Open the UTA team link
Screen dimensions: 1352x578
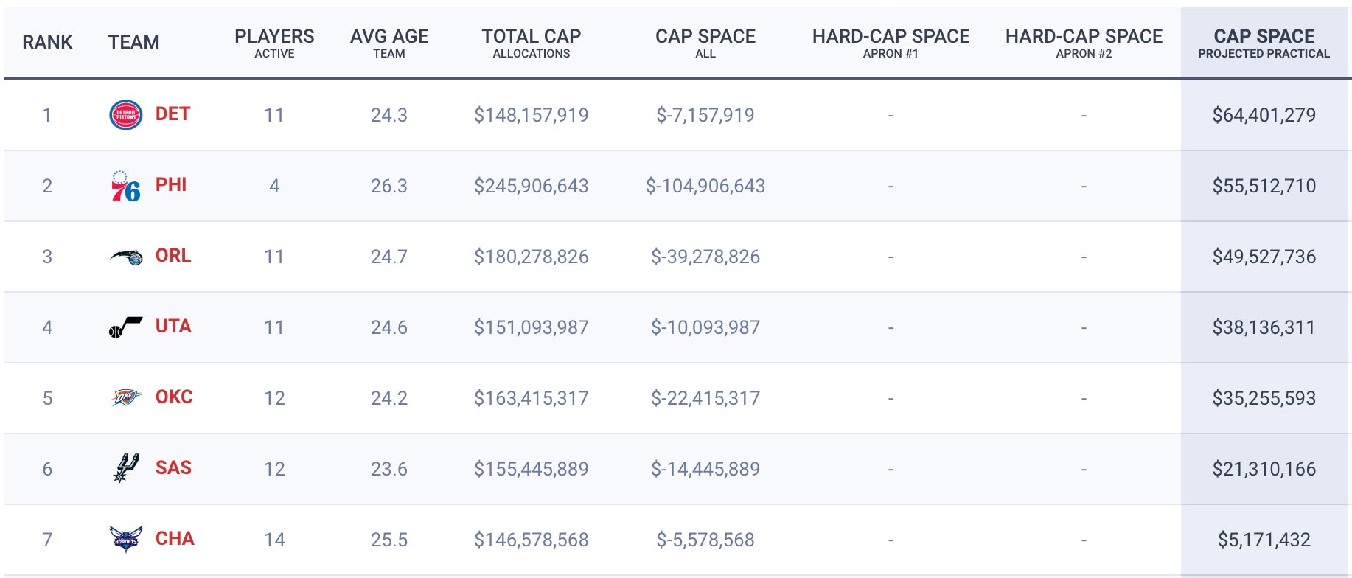pos(173,327)
